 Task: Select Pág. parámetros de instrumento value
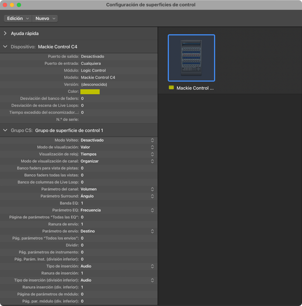82,252
